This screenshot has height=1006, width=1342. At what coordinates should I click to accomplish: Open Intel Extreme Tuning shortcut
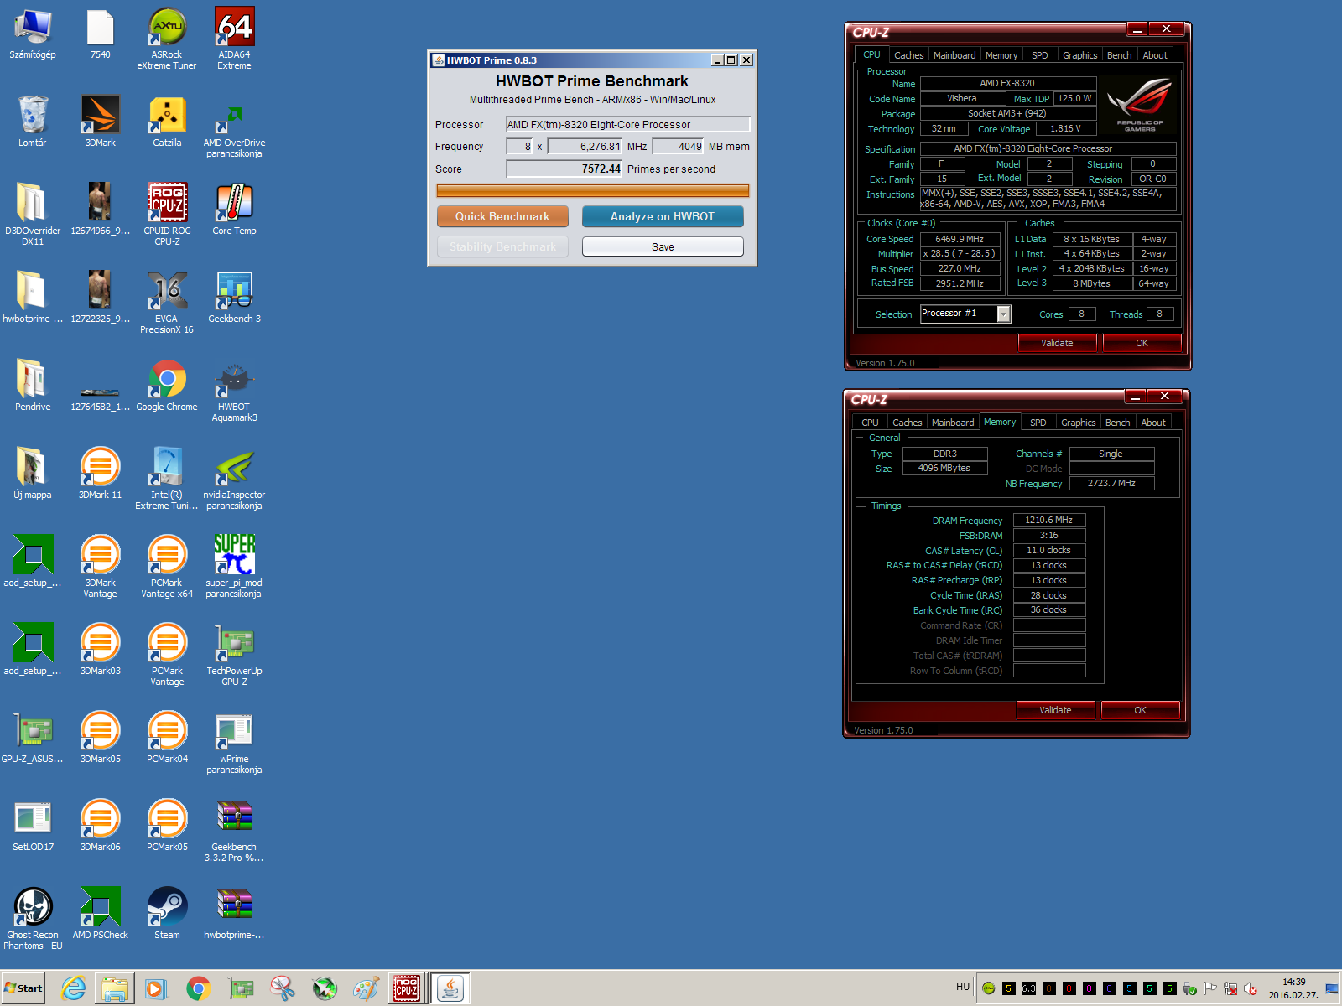pos(167,479)
